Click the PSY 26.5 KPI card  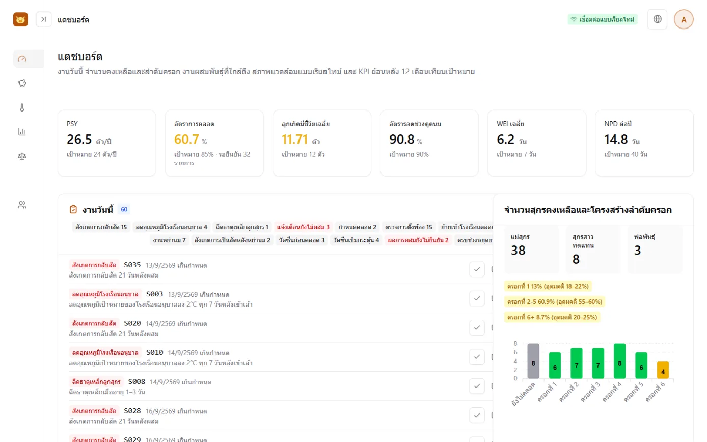click(x=107, y=144)
